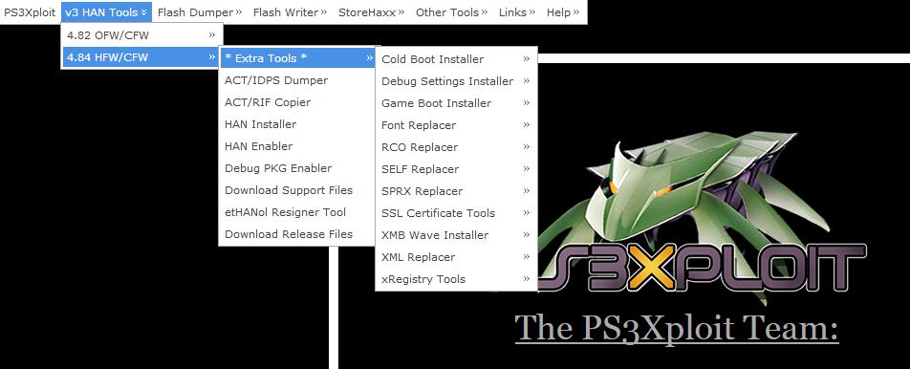Open XML Replacer submenu
910x369 pixels.
(456, 257)
